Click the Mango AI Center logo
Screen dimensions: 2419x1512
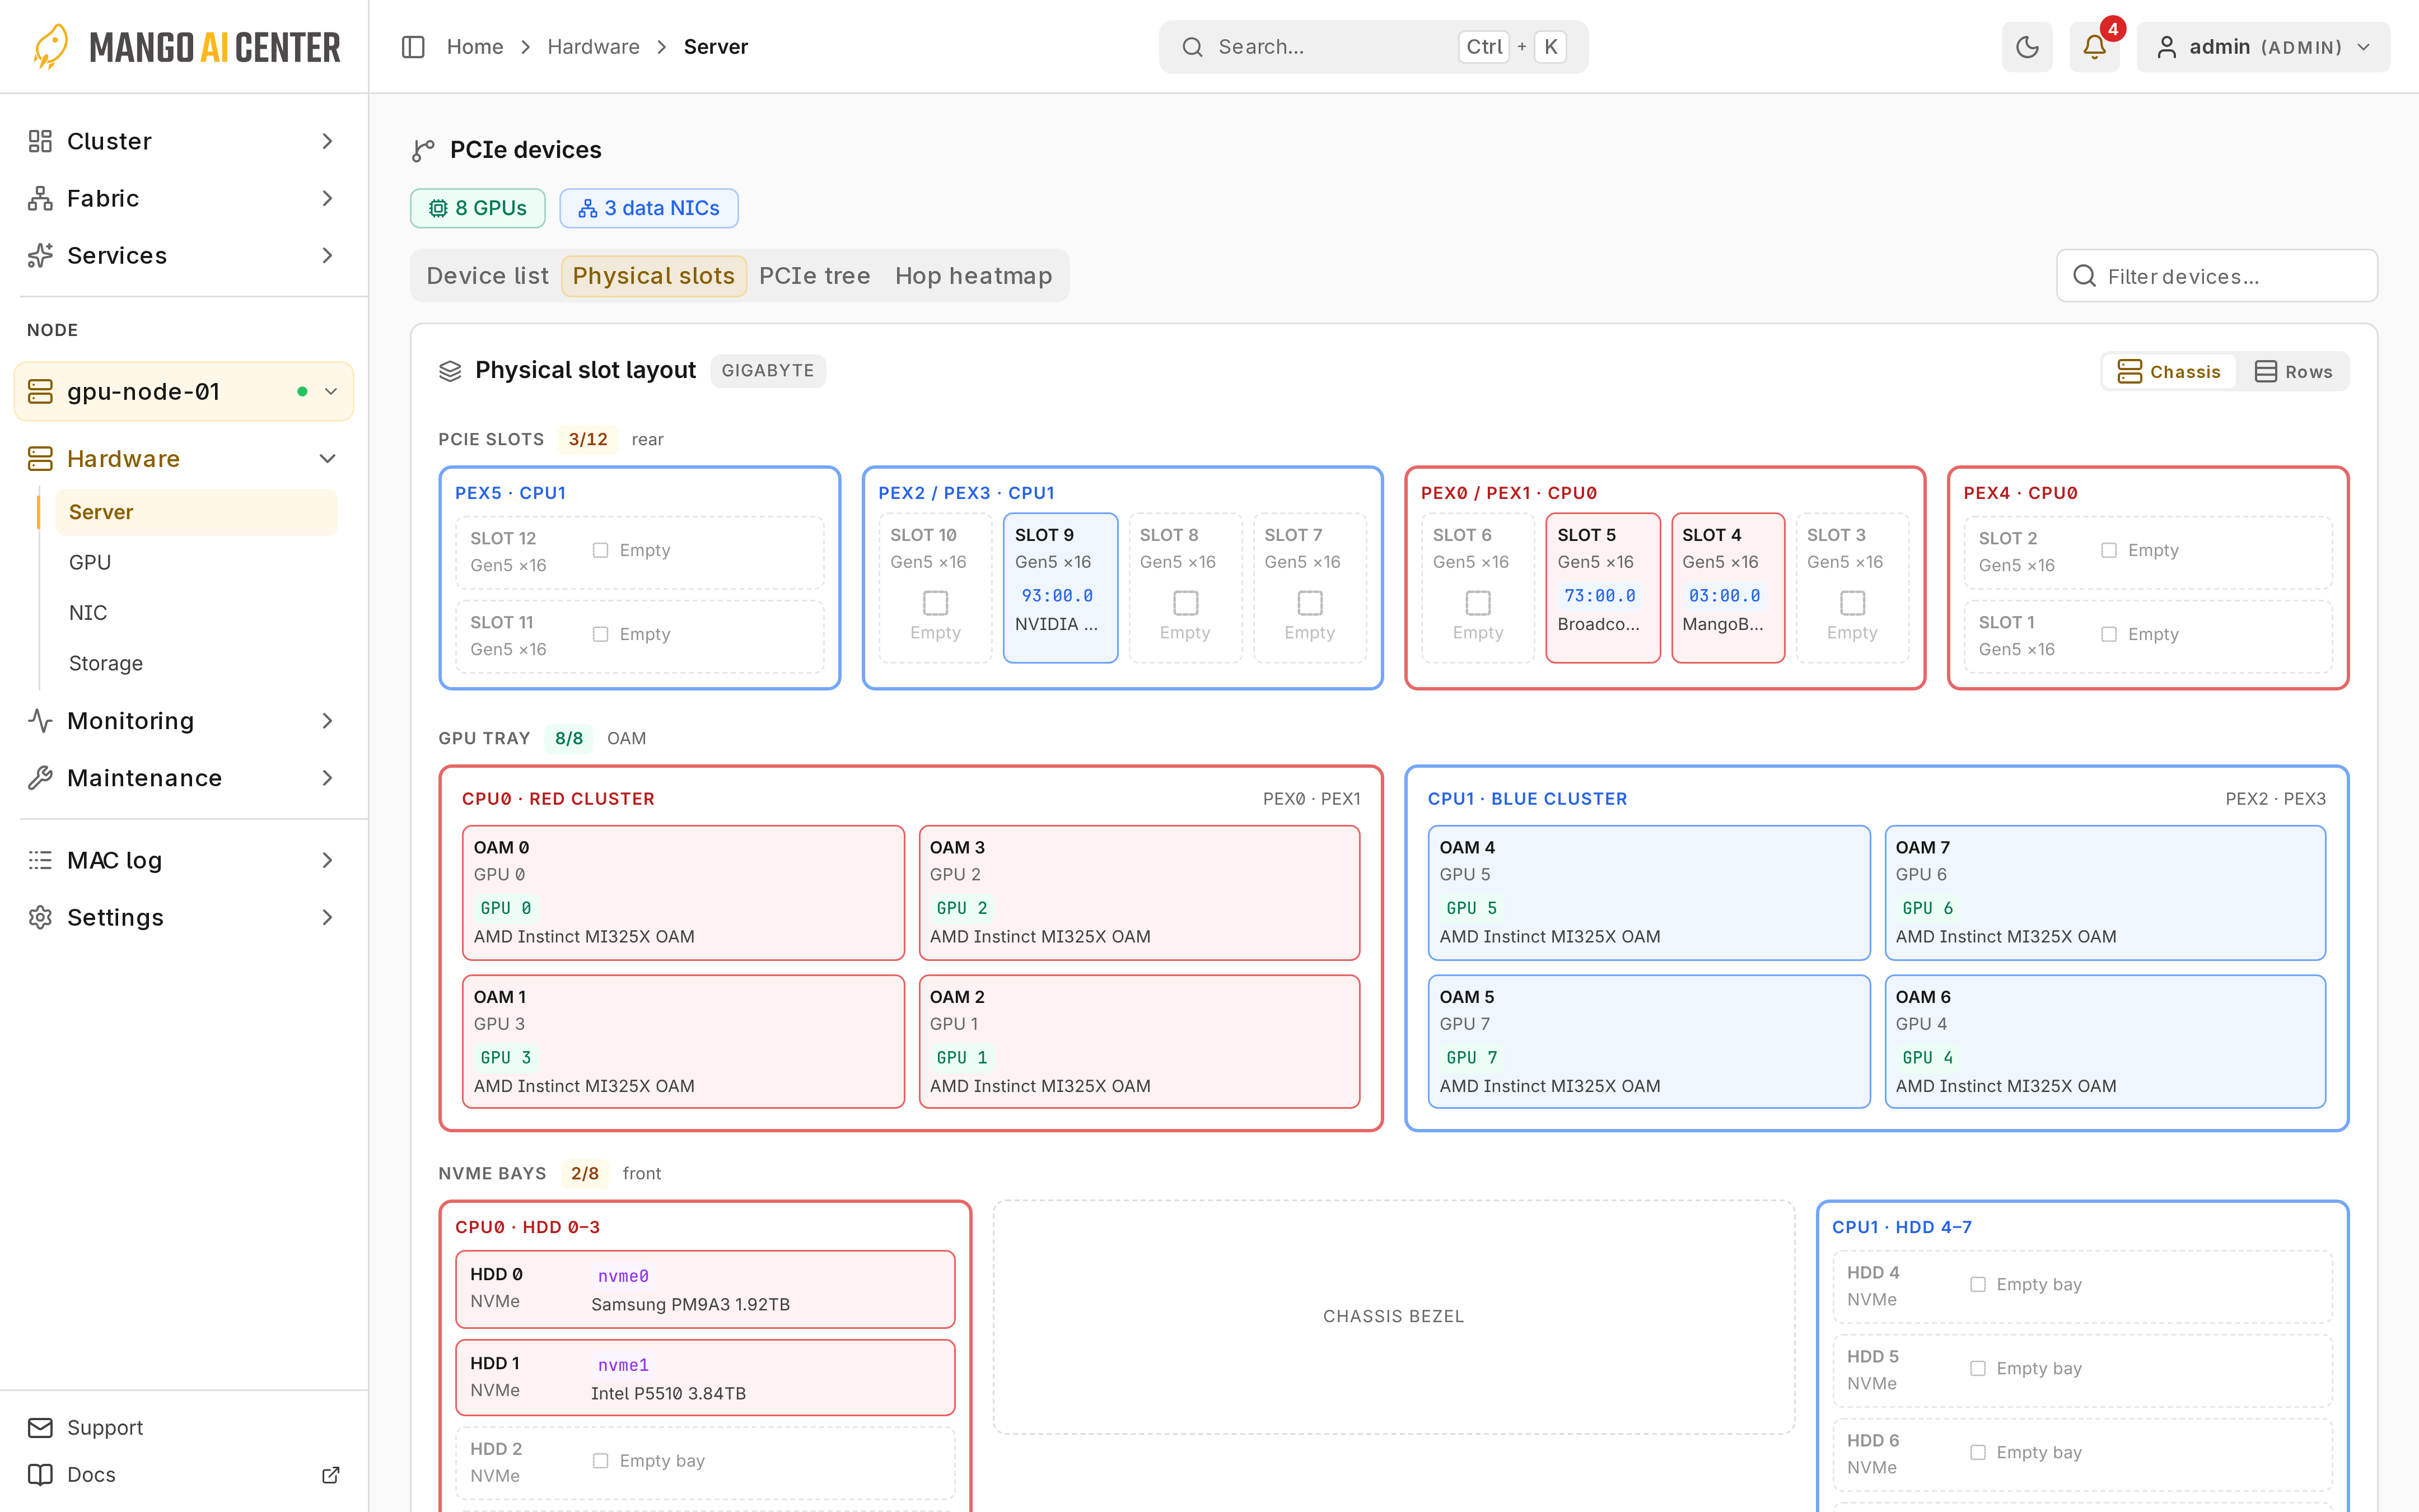pyautogui.click(x=187, y=47)
